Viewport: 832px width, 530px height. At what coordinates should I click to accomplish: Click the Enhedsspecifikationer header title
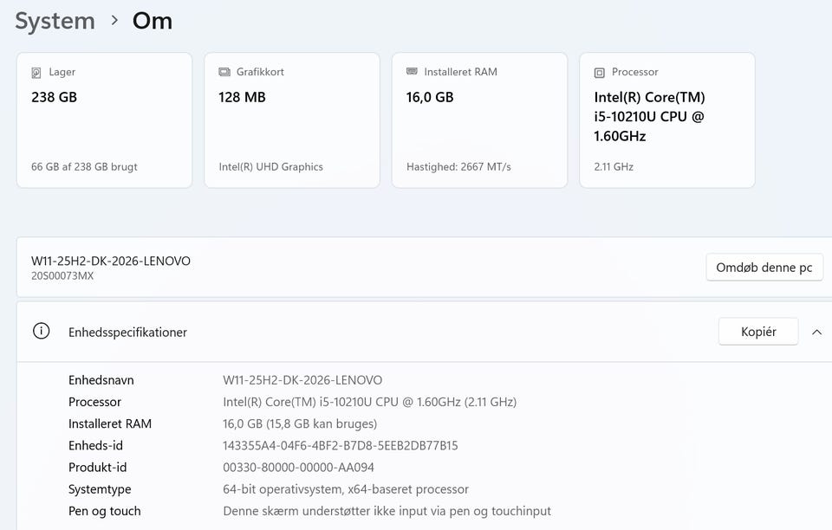(127, 333)
